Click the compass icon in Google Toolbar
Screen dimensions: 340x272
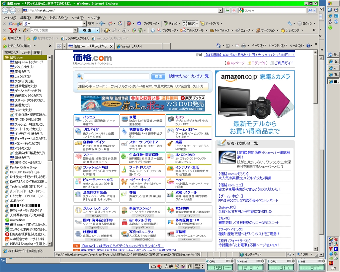(x=120, y=24)
